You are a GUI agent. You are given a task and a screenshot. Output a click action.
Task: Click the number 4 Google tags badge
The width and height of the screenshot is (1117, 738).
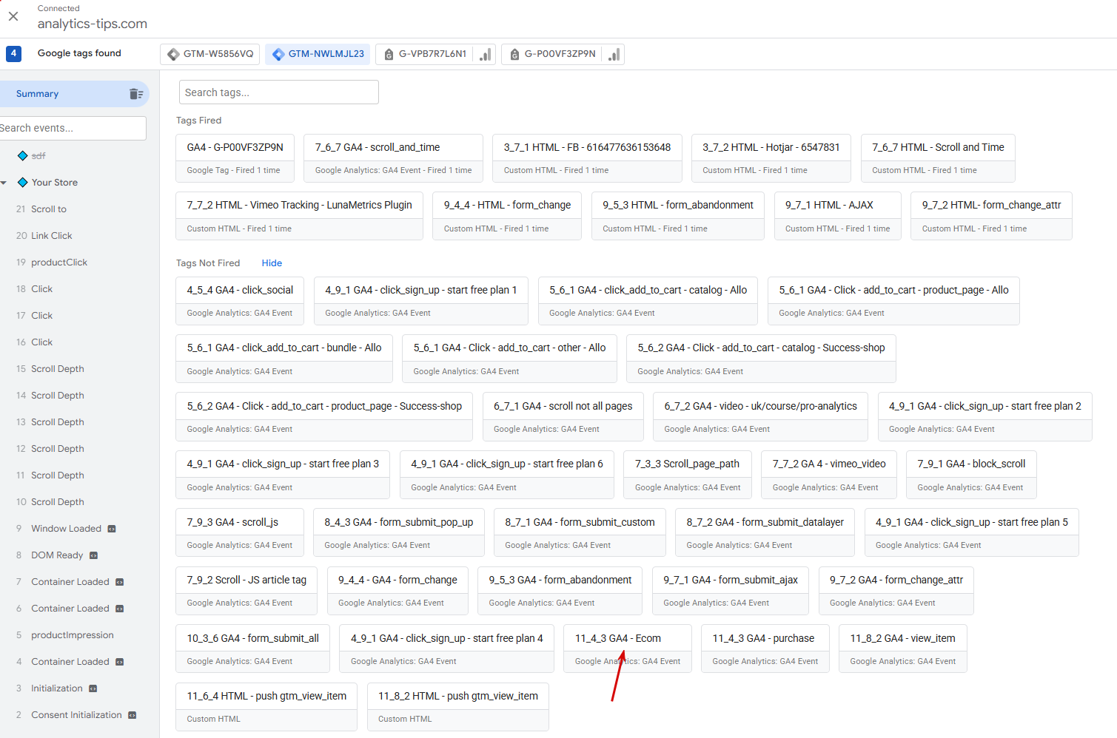pos(13,53)
